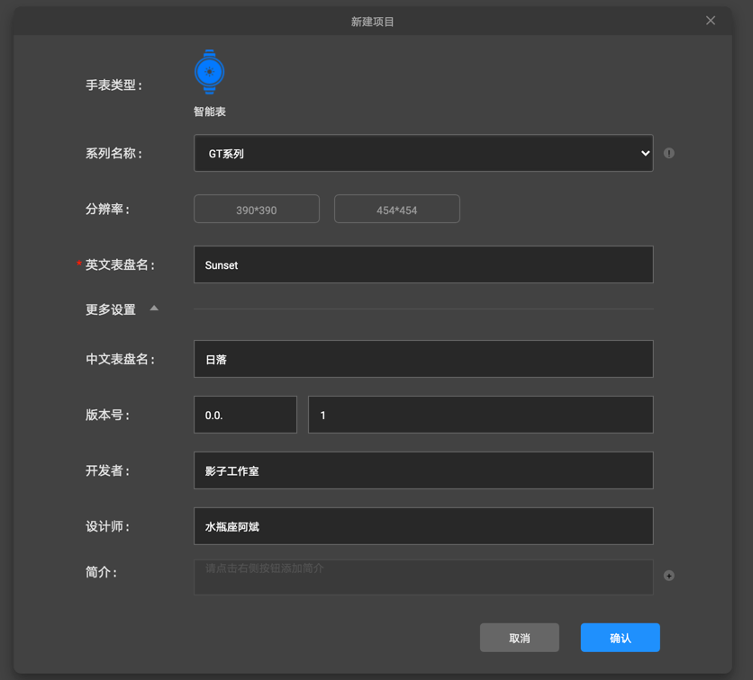Select the 390*390 resolution option
The height and width of the screenshot is (680, 753).
click(x=257, y=209)
